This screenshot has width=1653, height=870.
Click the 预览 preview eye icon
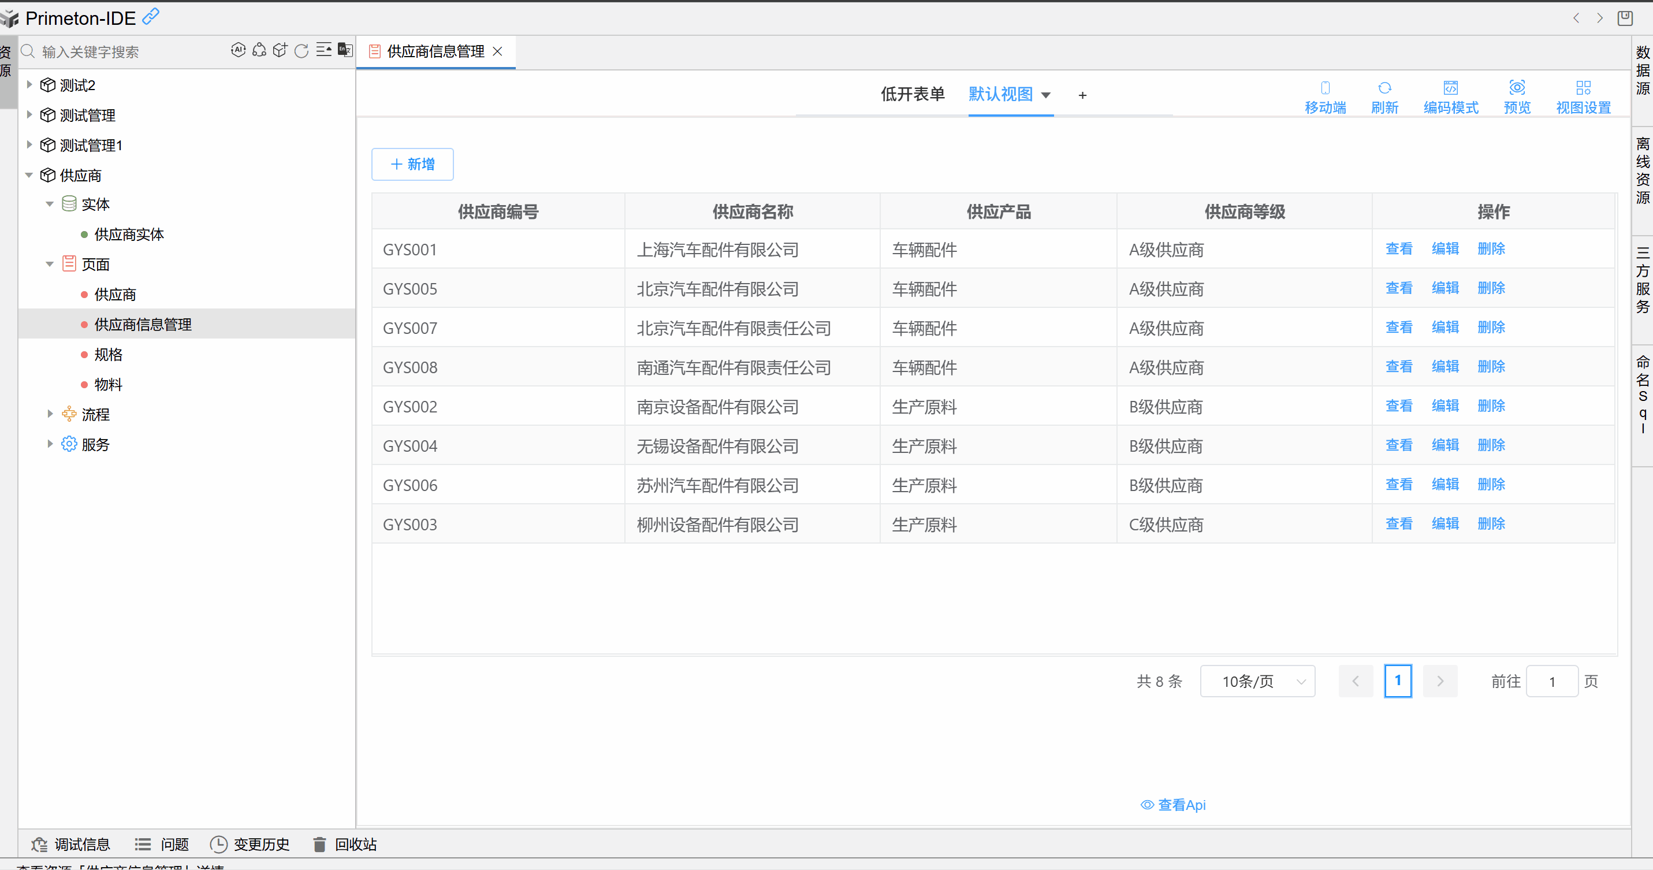pyautogui.click(x=1517, y=88)
